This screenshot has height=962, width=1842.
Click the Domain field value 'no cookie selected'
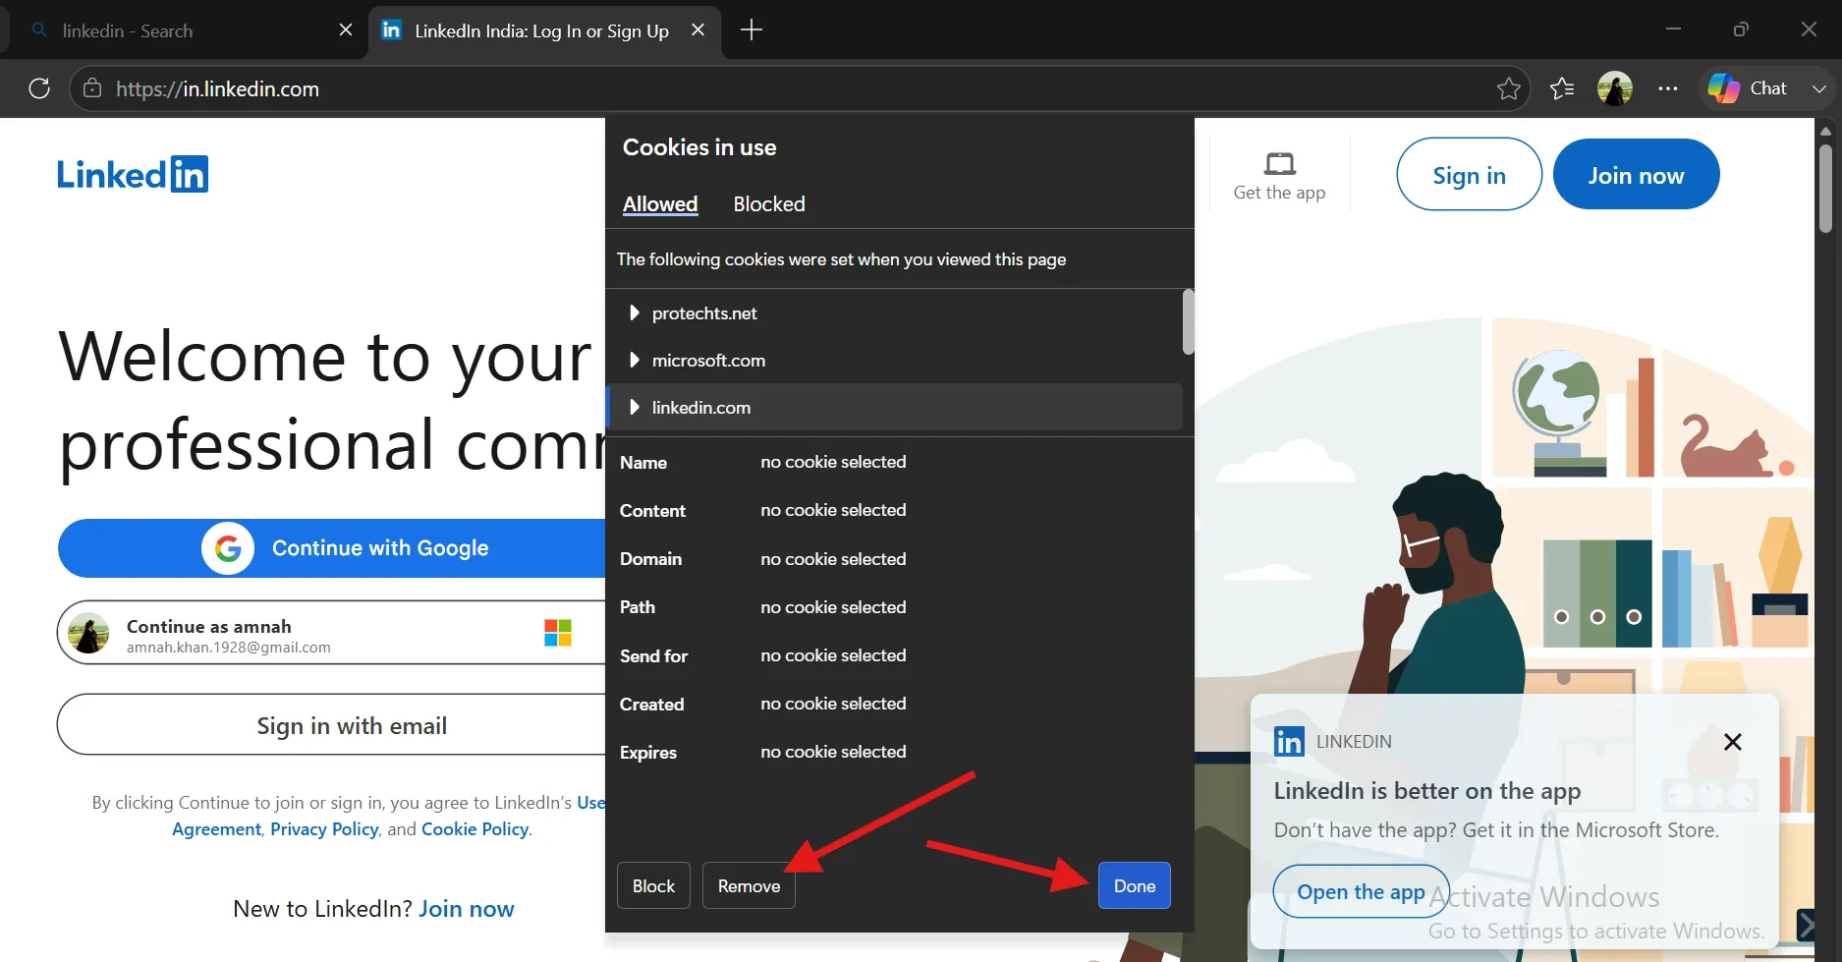[833, 559]
